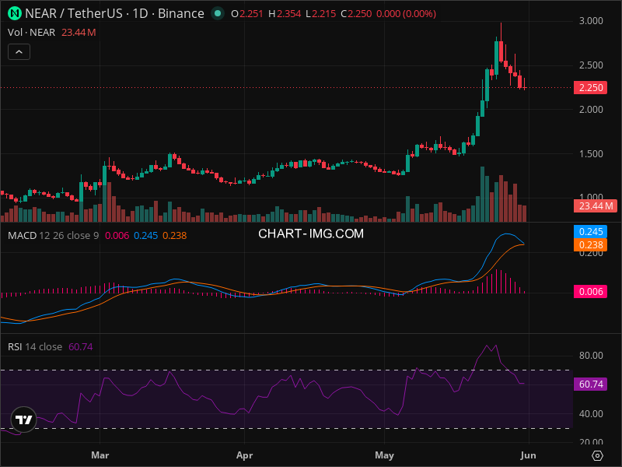Collapse the indicator legend chevron button
Viewport: 622px width, 467px height.
click(x=19, y=52)
